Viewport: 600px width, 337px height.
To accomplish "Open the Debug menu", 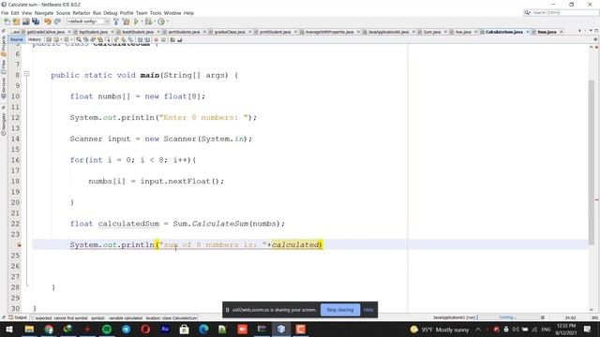I will coord(111,13).
